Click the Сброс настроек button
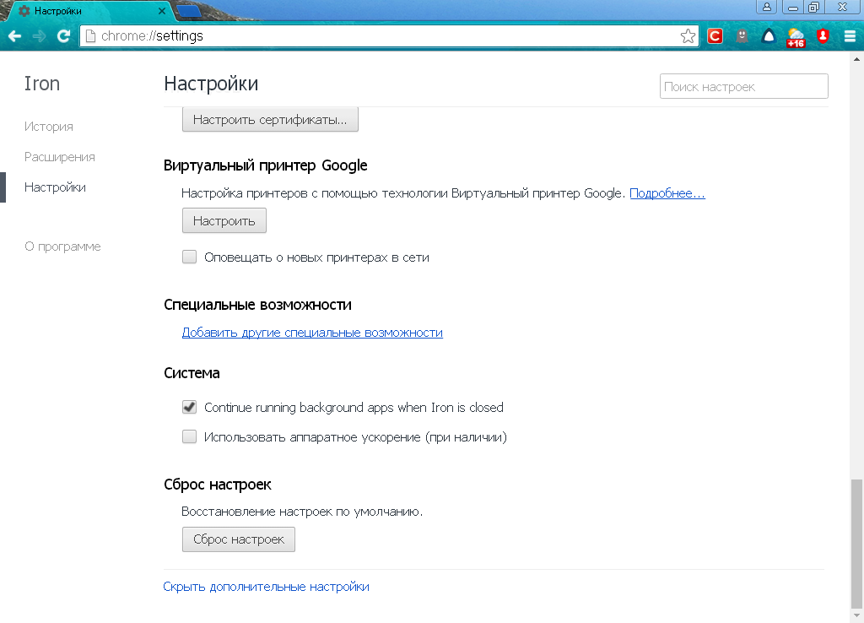Screen dimensions: 864x623 click(239, 539)
